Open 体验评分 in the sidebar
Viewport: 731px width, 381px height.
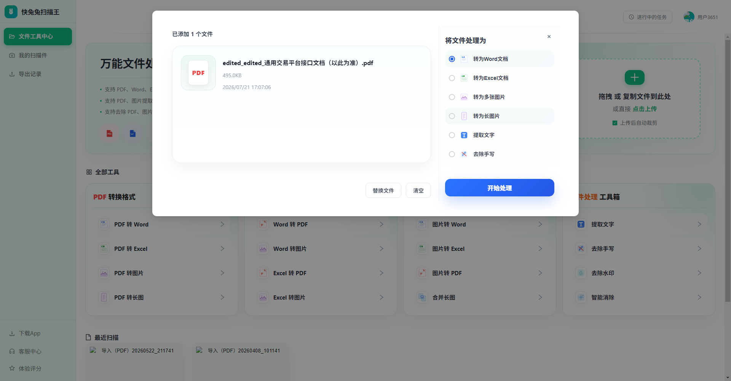pos(38,368)
